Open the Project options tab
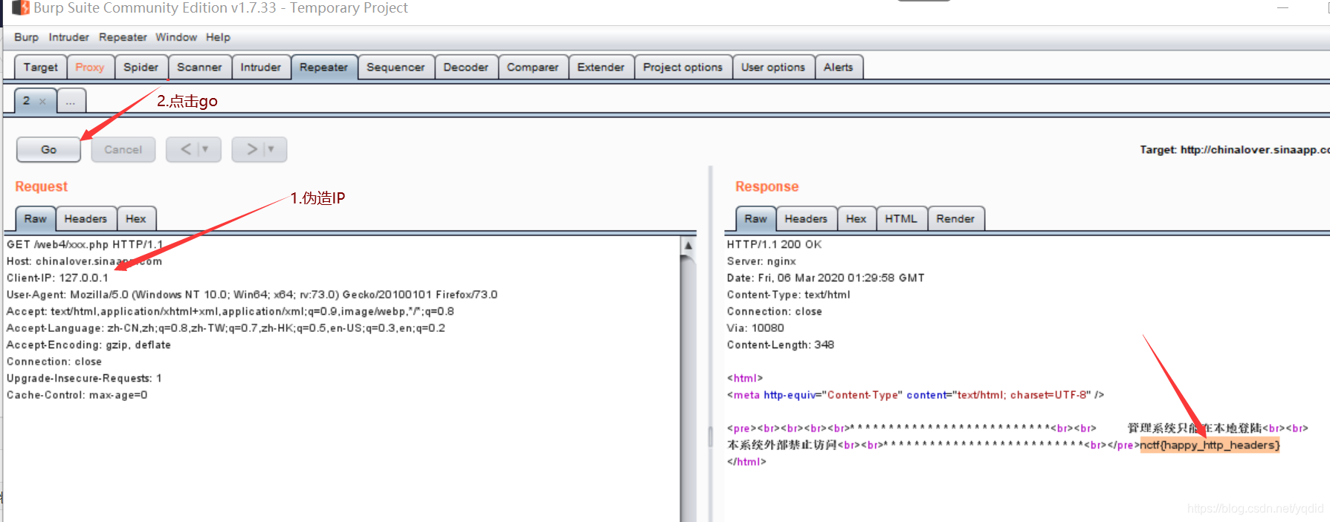The image size is (1330, 522). (x=683, y=67)
